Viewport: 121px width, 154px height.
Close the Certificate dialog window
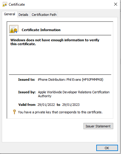pyautogui.click(x=116, y=4)
